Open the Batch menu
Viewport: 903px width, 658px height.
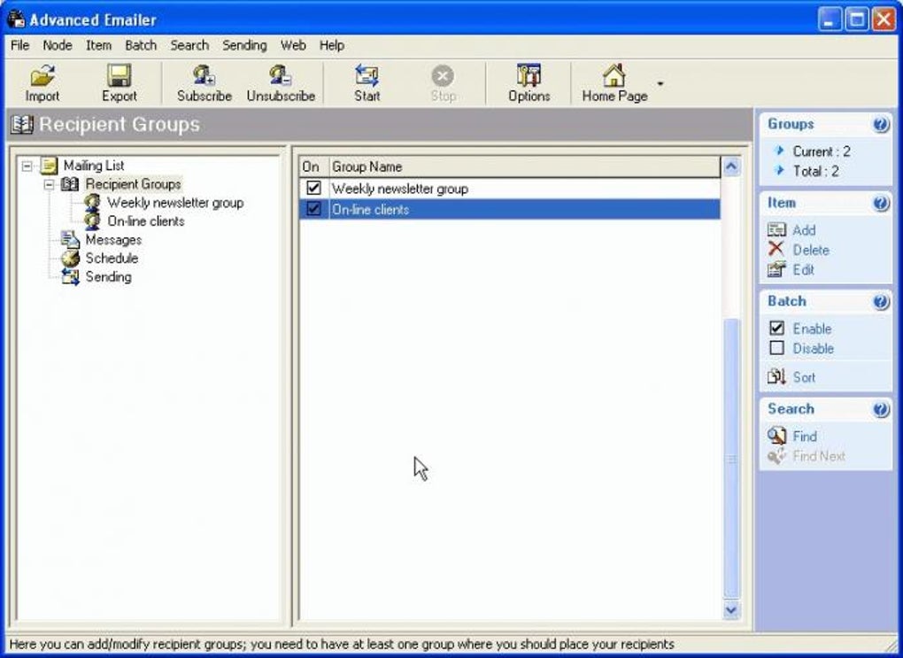pyautogui.click(x=141, y=45)
